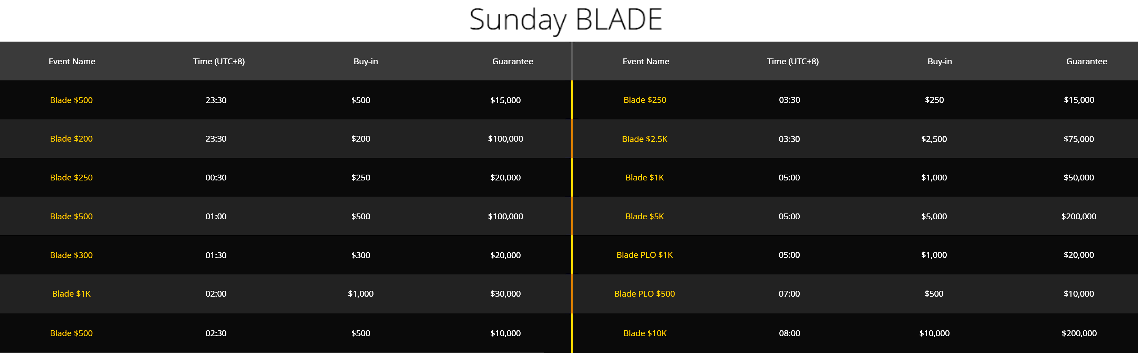Select Blade $1K event at 05:00
Image resolution: width=1138 pixels, height=353 pixels.
click(x=645, y=178)
